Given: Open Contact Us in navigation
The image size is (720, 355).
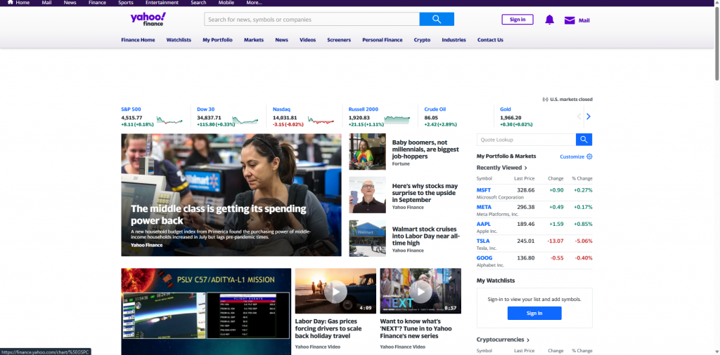Looking at the screenshot, I should [490, 40].
